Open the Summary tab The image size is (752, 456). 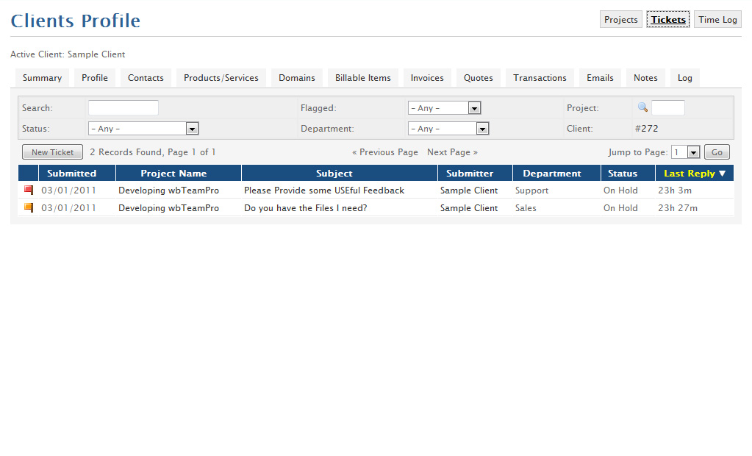tap(42, 77)
